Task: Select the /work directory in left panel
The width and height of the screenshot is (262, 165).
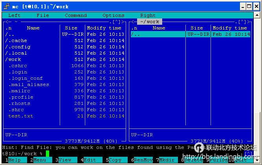Action: coord(13,59)
